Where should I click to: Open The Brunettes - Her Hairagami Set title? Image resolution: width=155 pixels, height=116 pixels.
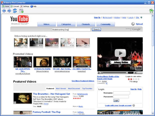click(51, 94)
